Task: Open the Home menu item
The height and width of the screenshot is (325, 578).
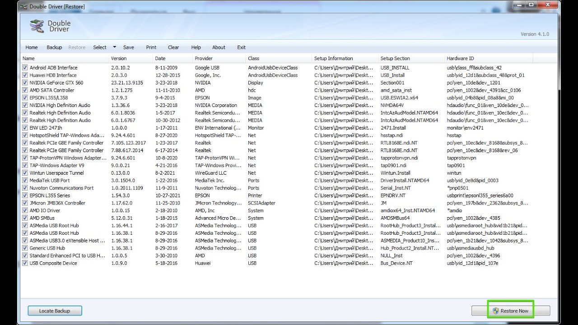Action: click(x=32, y=47)
